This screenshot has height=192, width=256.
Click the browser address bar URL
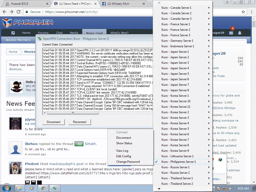tap(71, 12)
